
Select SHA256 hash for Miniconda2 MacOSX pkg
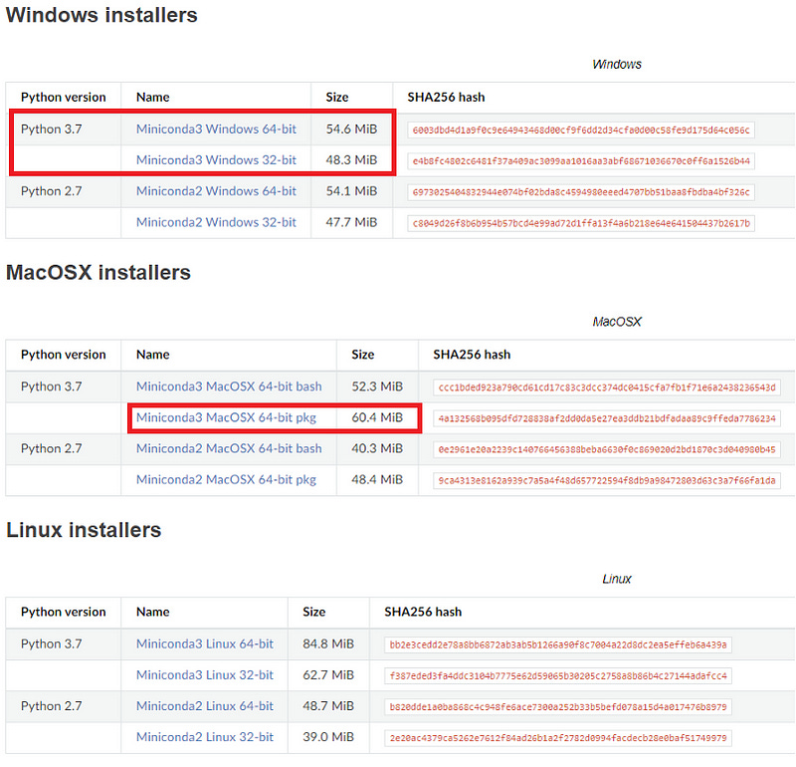click(x=607, y=481)
